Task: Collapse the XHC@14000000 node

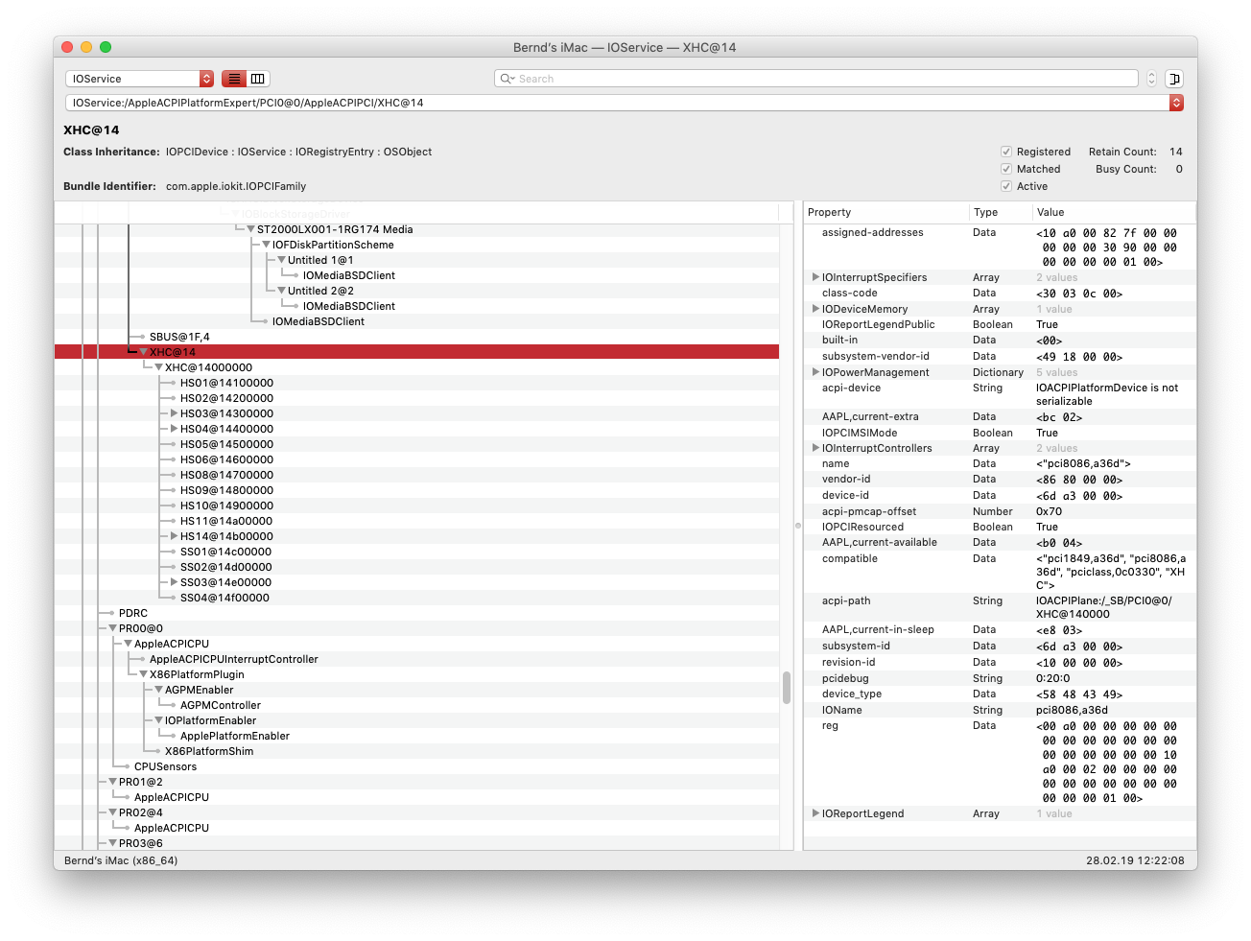Action: point(158,367)
